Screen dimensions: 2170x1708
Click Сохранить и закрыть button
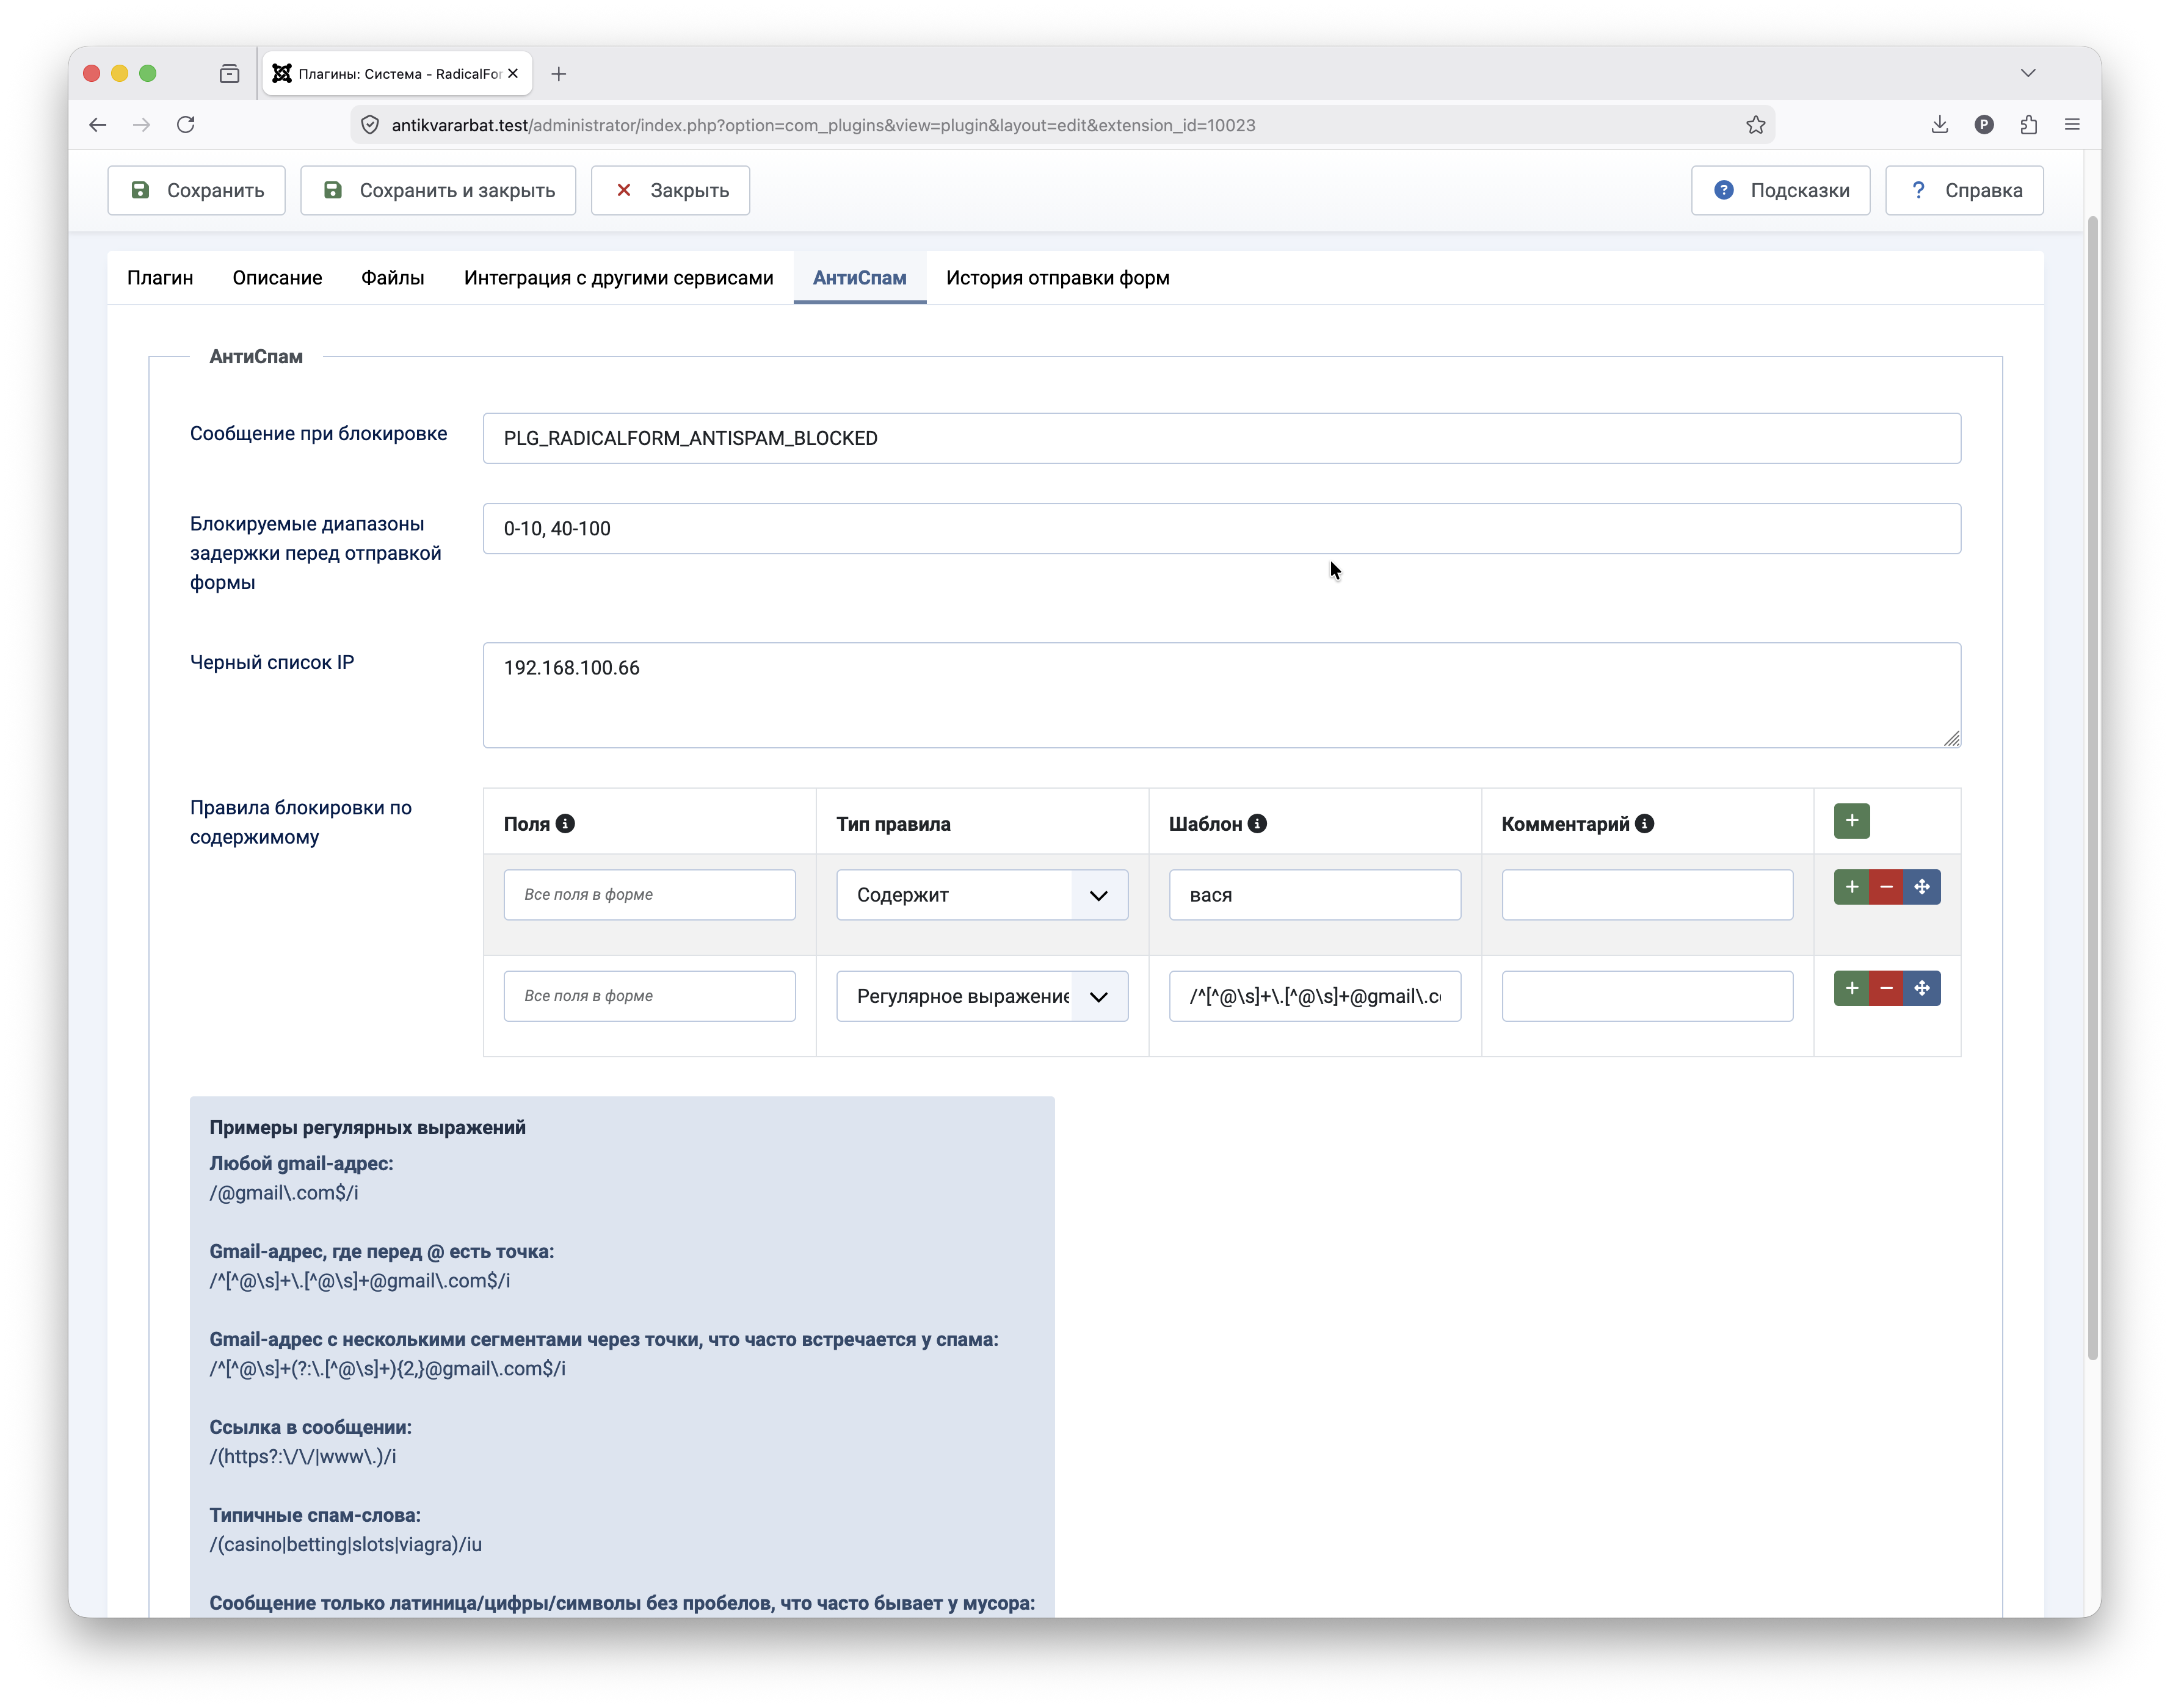(438, 190)
